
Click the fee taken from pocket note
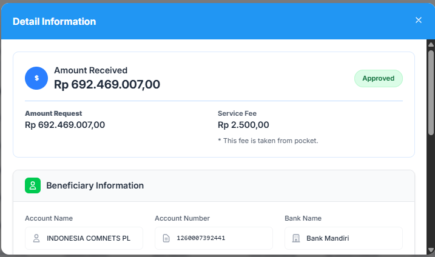point(268,141)
